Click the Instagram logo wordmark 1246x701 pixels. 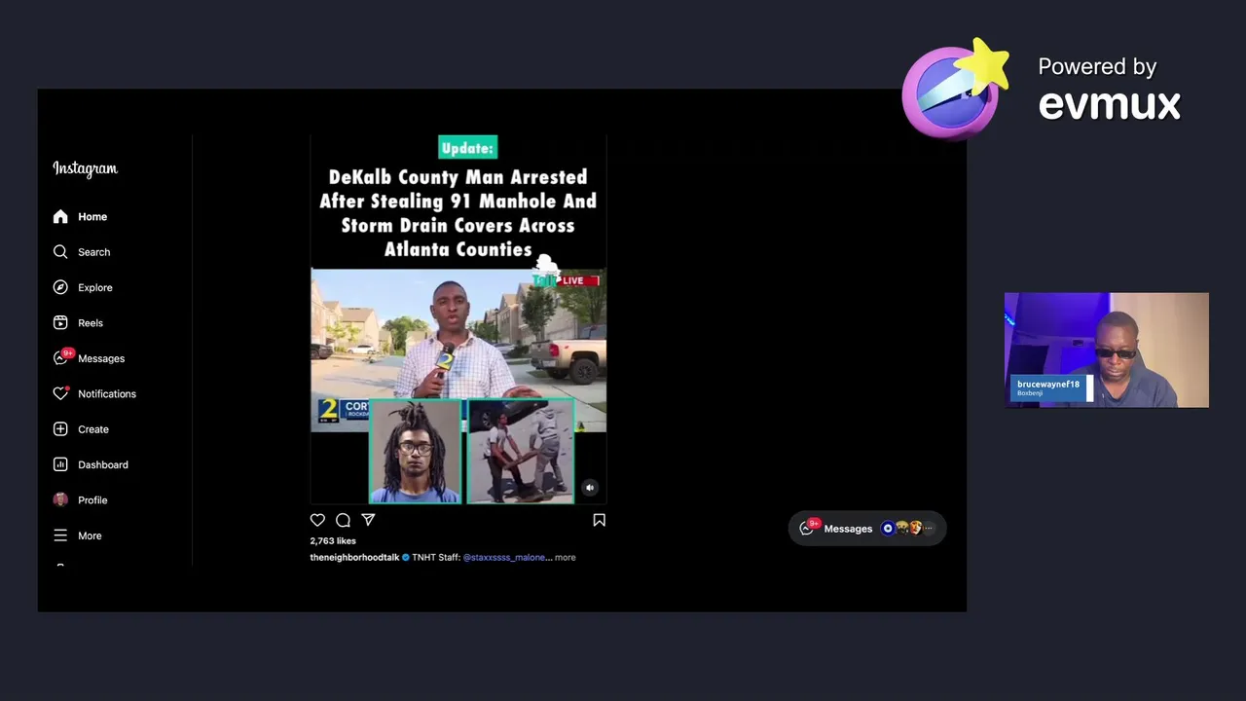click(x=85, y=168)
